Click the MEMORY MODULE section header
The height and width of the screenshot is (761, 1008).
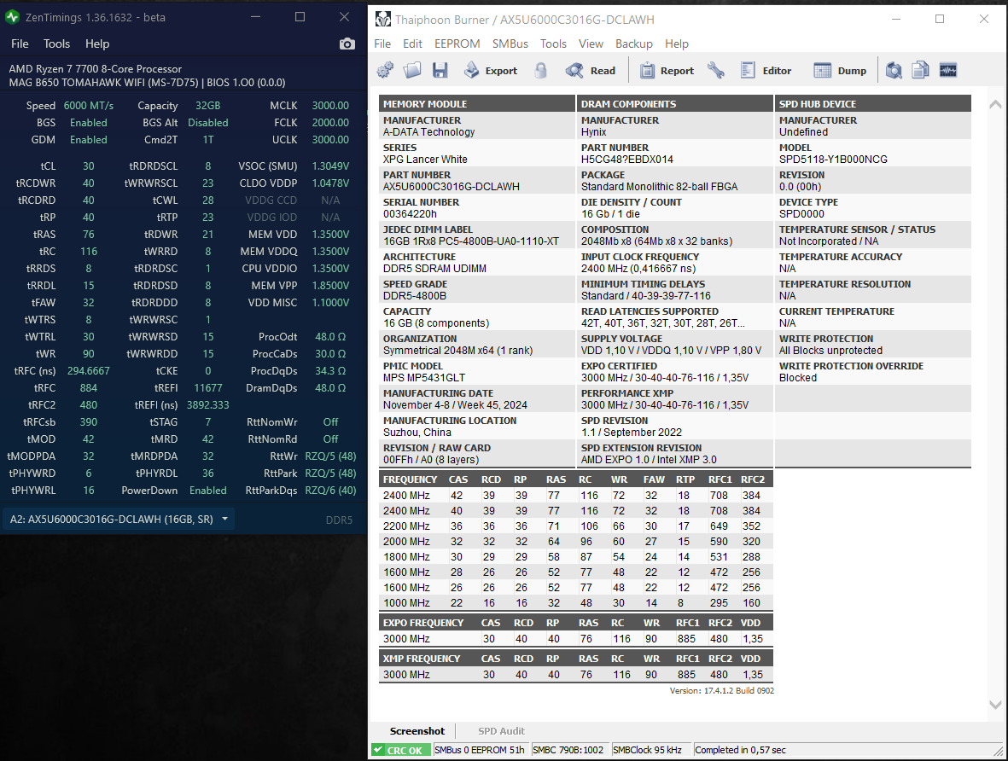tap(476, 103)
